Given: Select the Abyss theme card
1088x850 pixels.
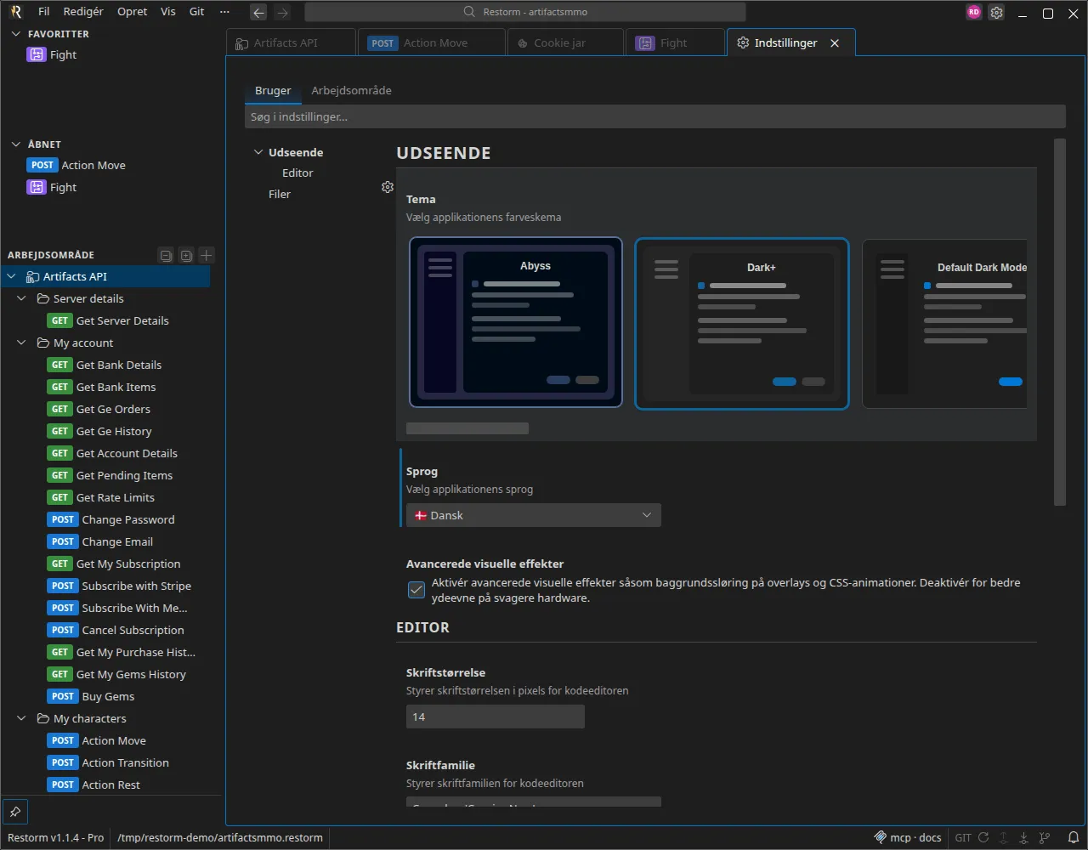Looking at the screenshot, I should tap(516, 322).
